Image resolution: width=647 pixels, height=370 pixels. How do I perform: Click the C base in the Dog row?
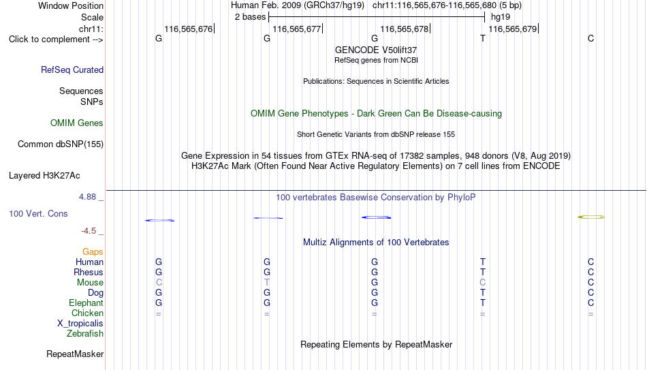tap(591, 293)
